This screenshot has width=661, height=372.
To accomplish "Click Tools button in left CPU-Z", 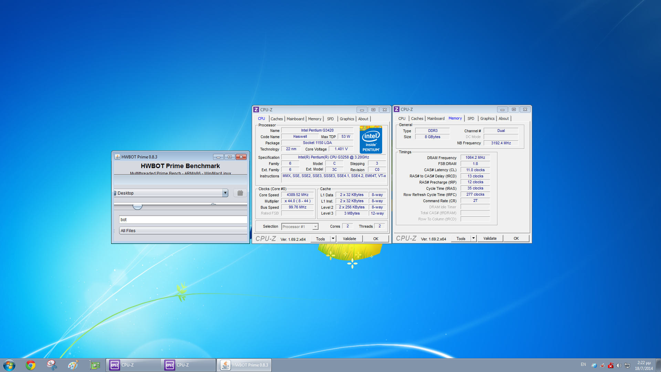I will click(321, 239).
